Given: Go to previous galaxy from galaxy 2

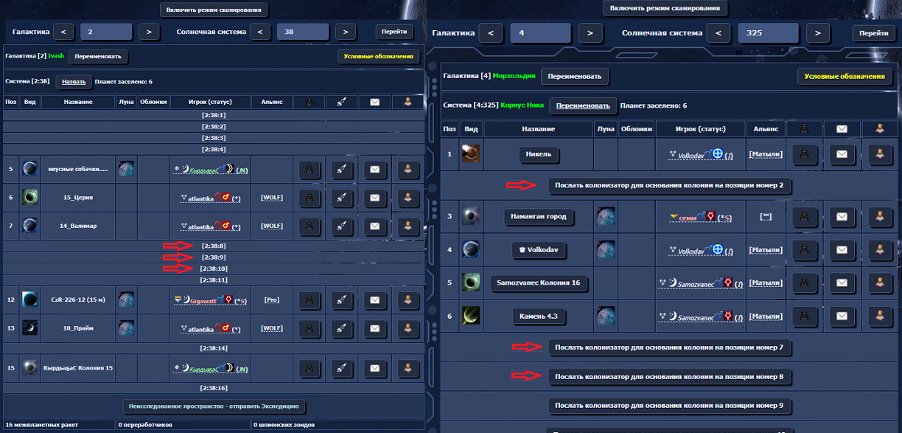Looking at the screenshot, I should pos(63,32).
